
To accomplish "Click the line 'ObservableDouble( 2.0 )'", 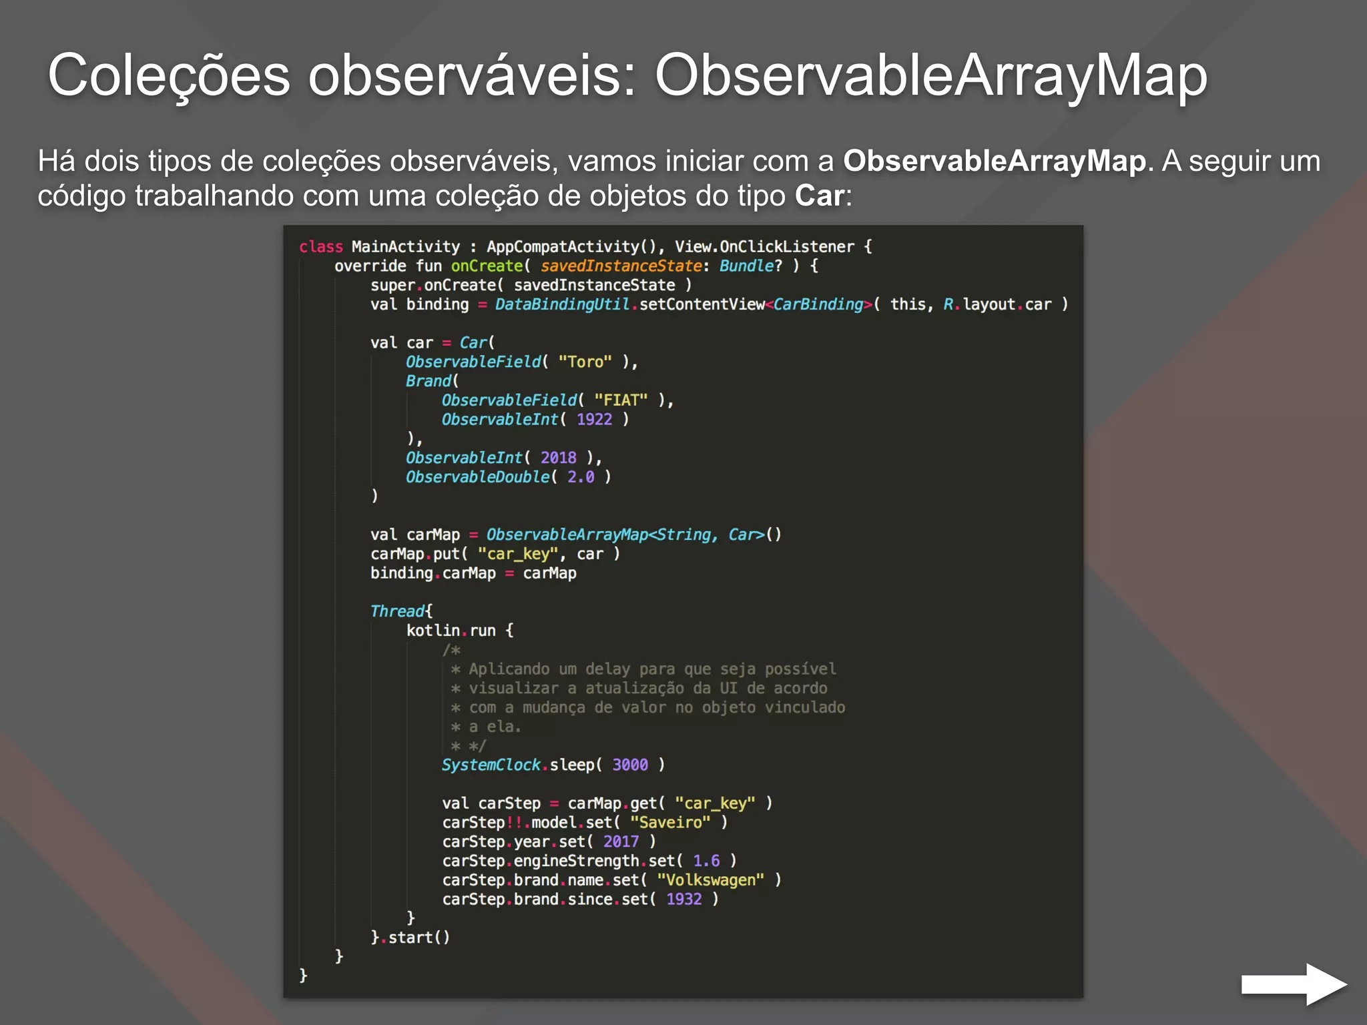I will pyautogui.click(x=509, y=477).
